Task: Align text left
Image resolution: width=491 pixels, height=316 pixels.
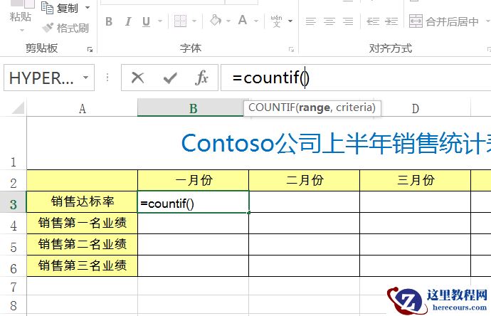Action: (311, 21)
